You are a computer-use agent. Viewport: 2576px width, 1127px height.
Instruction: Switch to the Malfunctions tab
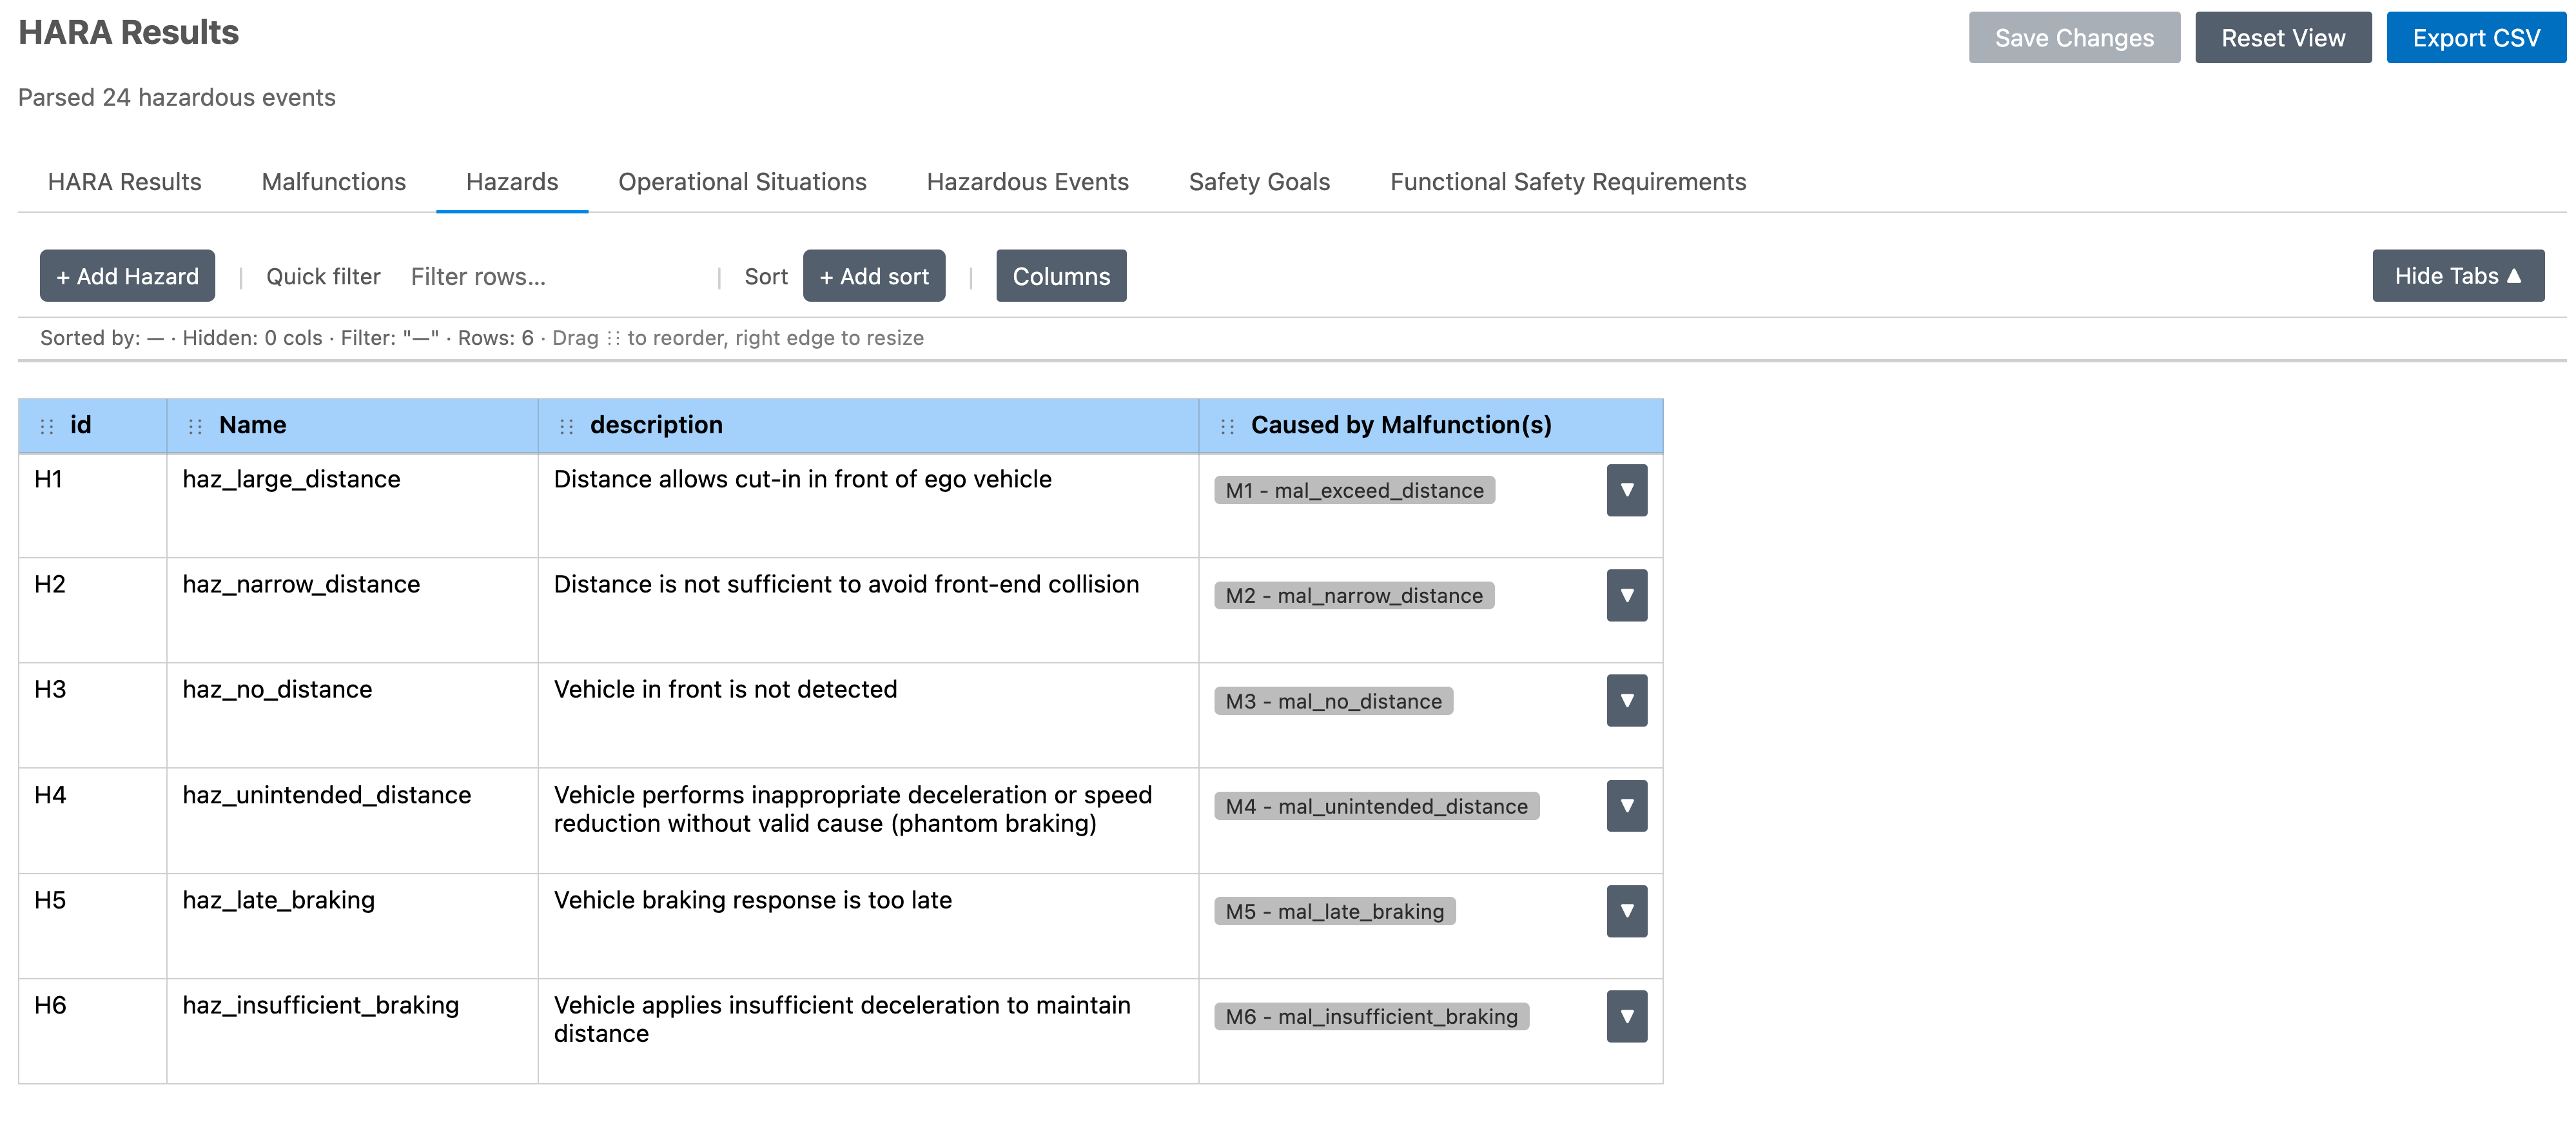(333, 182)
